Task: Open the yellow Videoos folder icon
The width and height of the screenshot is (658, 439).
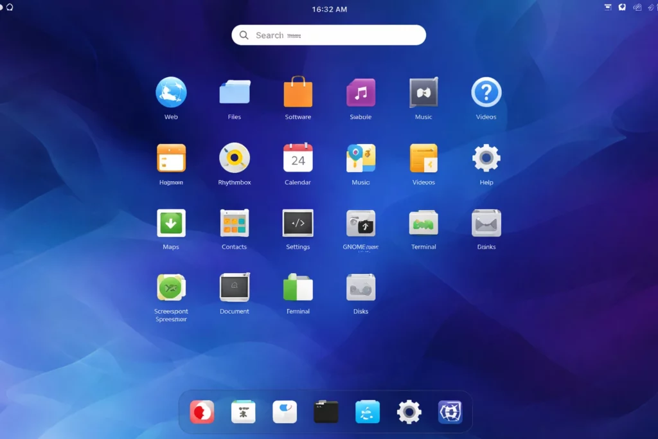Action: click(423, 158)
